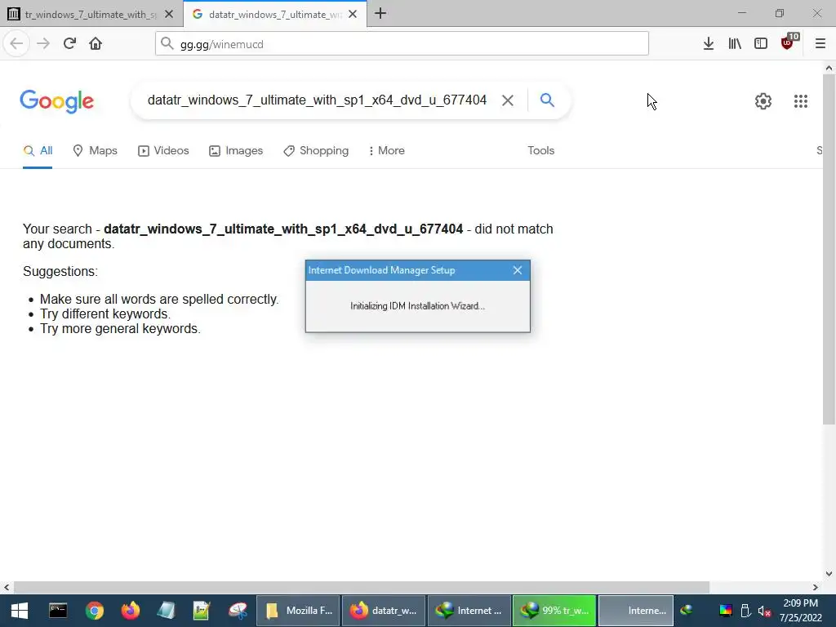
Task: Switch to Videos results
Action: (x=163, y=151)
